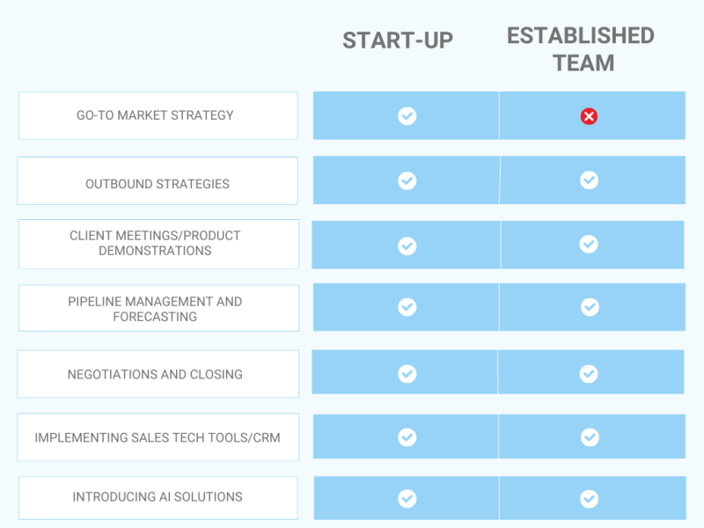The width and height of the screenshot is (704, 528).
Task: Click Start-Up checkmark for Go-To Market Strategy
Action: 407,116
